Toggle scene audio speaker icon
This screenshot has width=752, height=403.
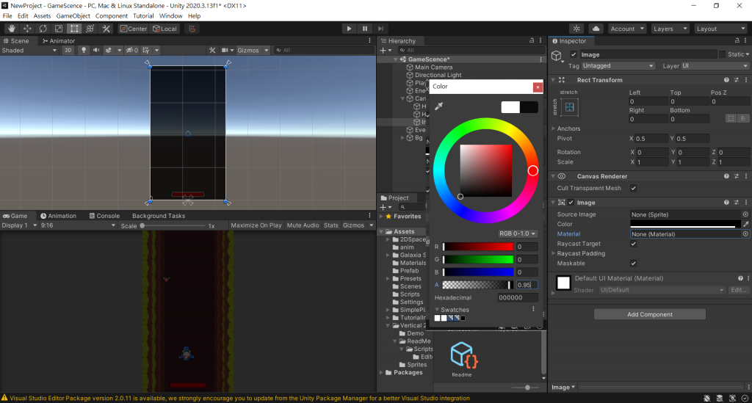pos(96,51)
